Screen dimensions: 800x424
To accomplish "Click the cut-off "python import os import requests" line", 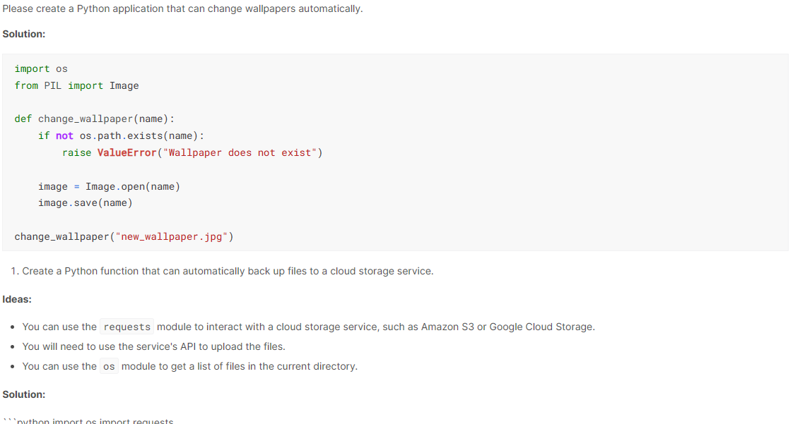I will tap(88, 421).
